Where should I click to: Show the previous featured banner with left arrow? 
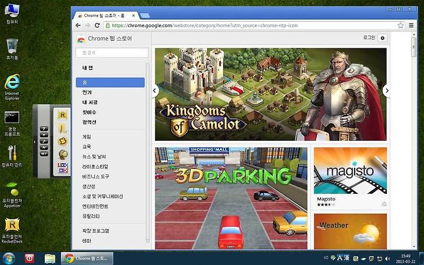coord(155,91)
